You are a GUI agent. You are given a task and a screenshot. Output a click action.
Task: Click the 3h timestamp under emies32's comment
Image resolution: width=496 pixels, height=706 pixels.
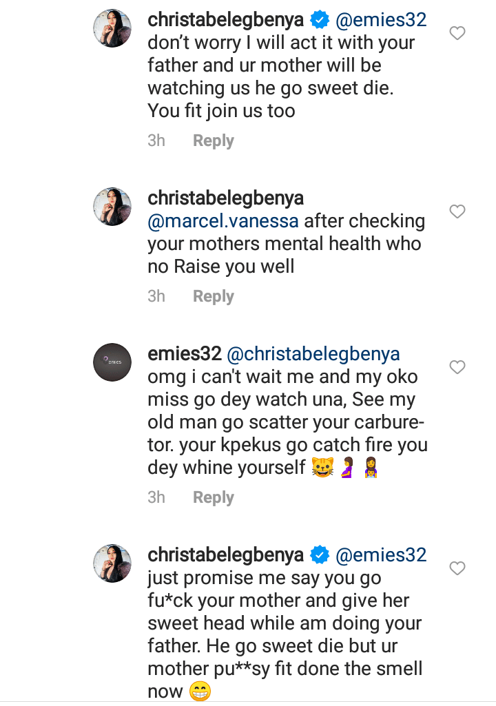coord(156,497)
